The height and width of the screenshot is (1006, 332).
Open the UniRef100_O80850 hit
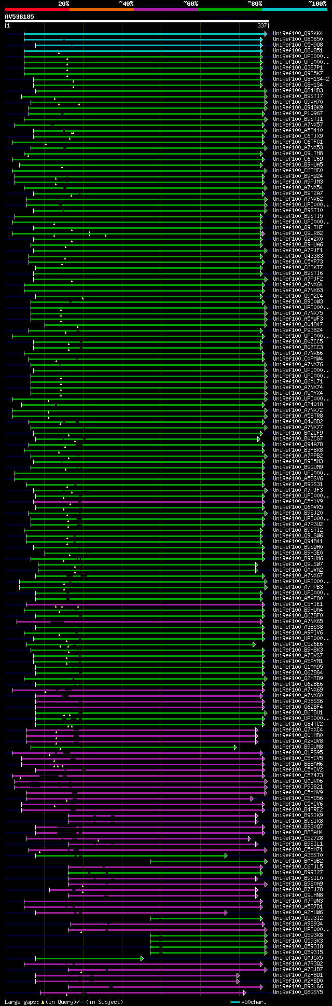tap(298, 39)
